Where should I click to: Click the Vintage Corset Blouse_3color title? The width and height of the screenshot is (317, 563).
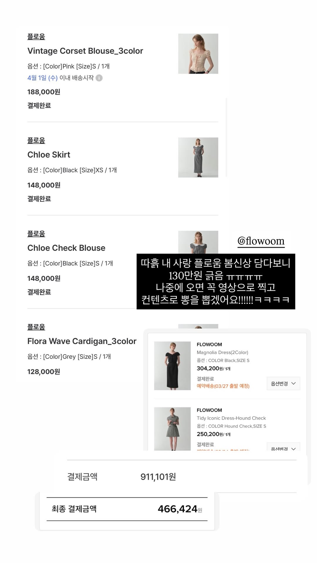tap(85, 51)
